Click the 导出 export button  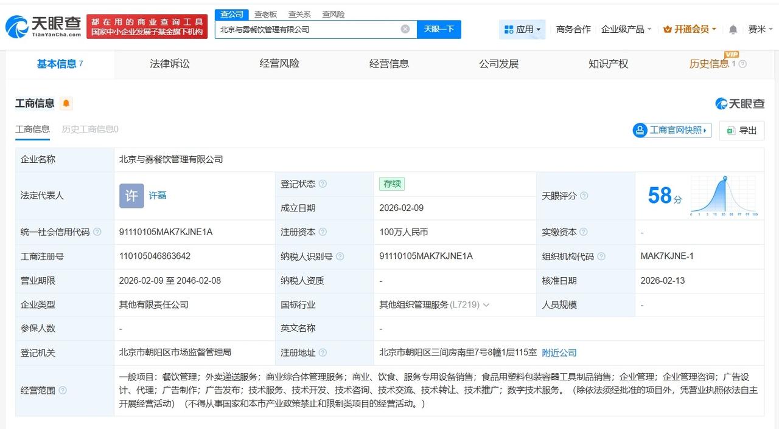click(742, 130)
